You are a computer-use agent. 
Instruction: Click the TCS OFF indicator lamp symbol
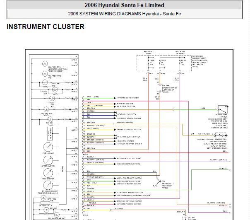pos(46,109)
